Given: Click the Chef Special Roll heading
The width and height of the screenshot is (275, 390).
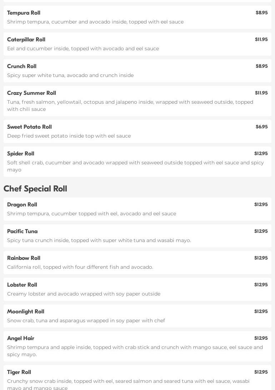Looking at the screenshot, I should pos(35,189).
